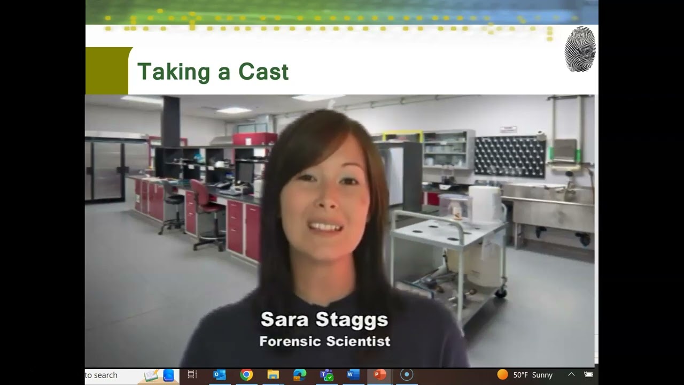Open Microsoft Word from the taskbar

353,375
